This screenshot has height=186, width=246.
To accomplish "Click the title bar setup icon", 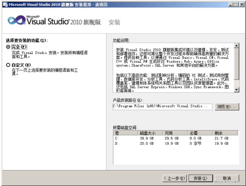I will pyautogui.click(x=5, y=5).
